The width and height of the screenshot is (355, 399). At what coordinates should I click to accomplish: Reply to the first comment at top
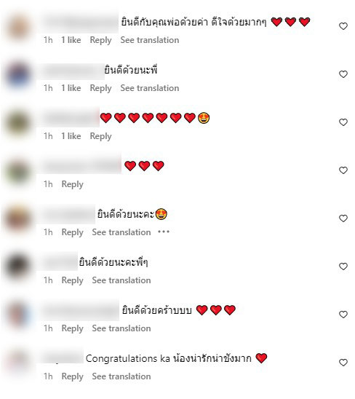click(x=100, y=40)
